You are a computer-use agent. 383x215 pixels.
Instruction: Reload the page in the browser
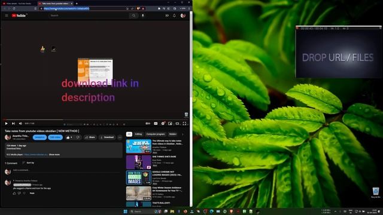coord(14,8)
